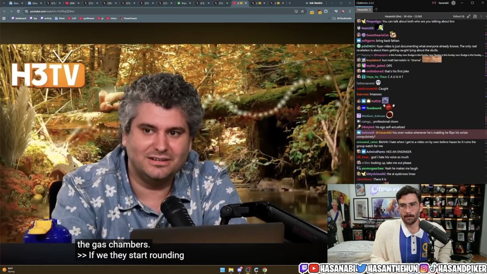Click username snowand_raine in chat
The width and height of the screenshot is (487, 274).
(367, 142)
